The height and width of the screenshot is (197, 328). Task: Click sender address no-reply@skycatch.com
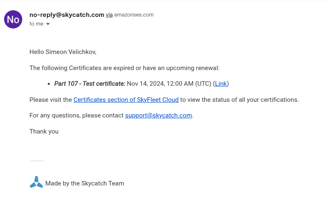click(x=67, y=15)
